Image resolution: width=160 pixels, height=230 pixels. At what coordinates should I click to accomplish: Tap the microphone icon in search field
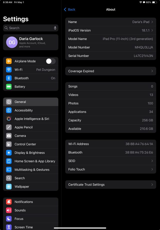55,28
